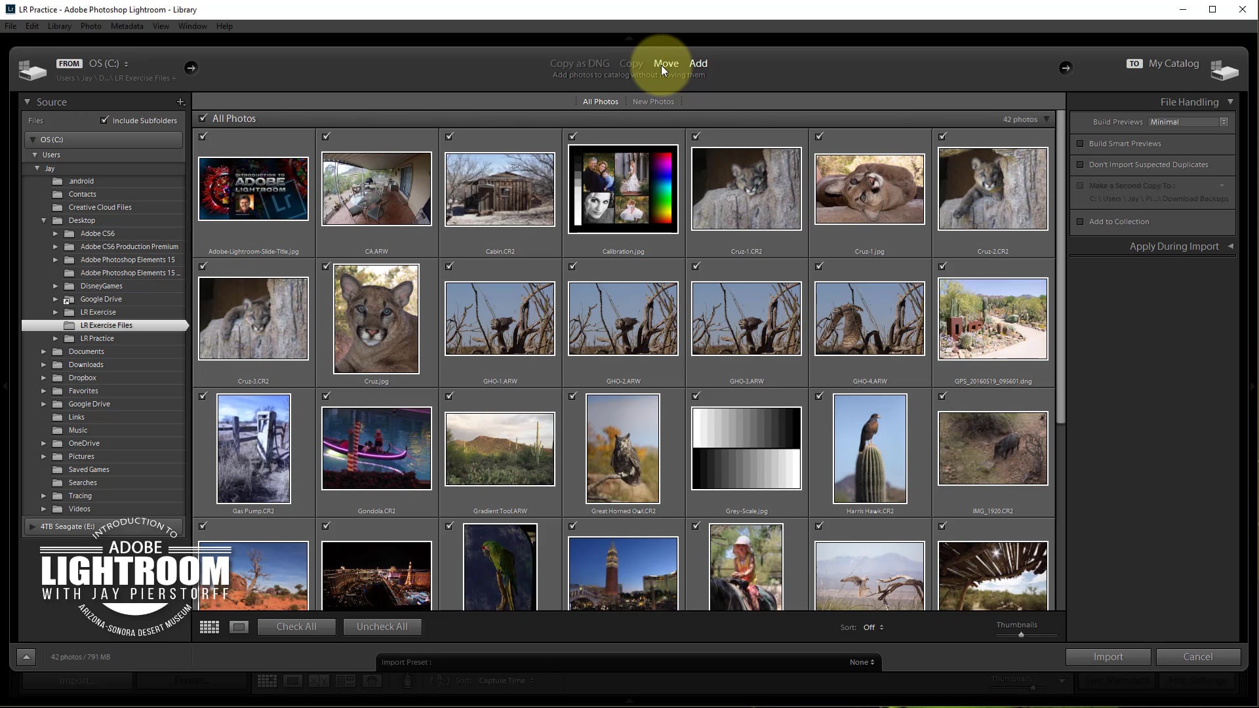Expand the Apply During Import panel
This screenshot has width=1259, height=708.
pos(1230,246)
